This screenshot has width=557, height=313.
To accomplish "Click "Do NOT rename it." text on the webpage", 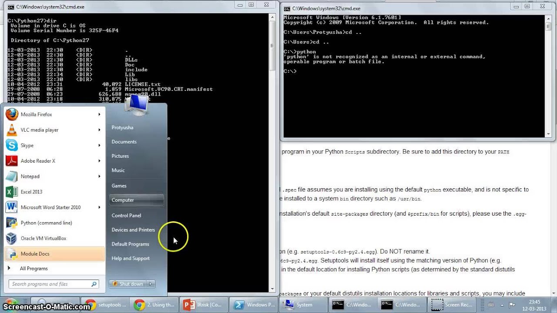I will [406, 252].
